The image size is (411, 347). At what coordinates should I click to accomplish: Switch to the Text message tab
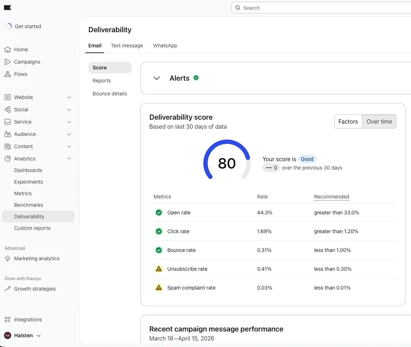[127, 46]
